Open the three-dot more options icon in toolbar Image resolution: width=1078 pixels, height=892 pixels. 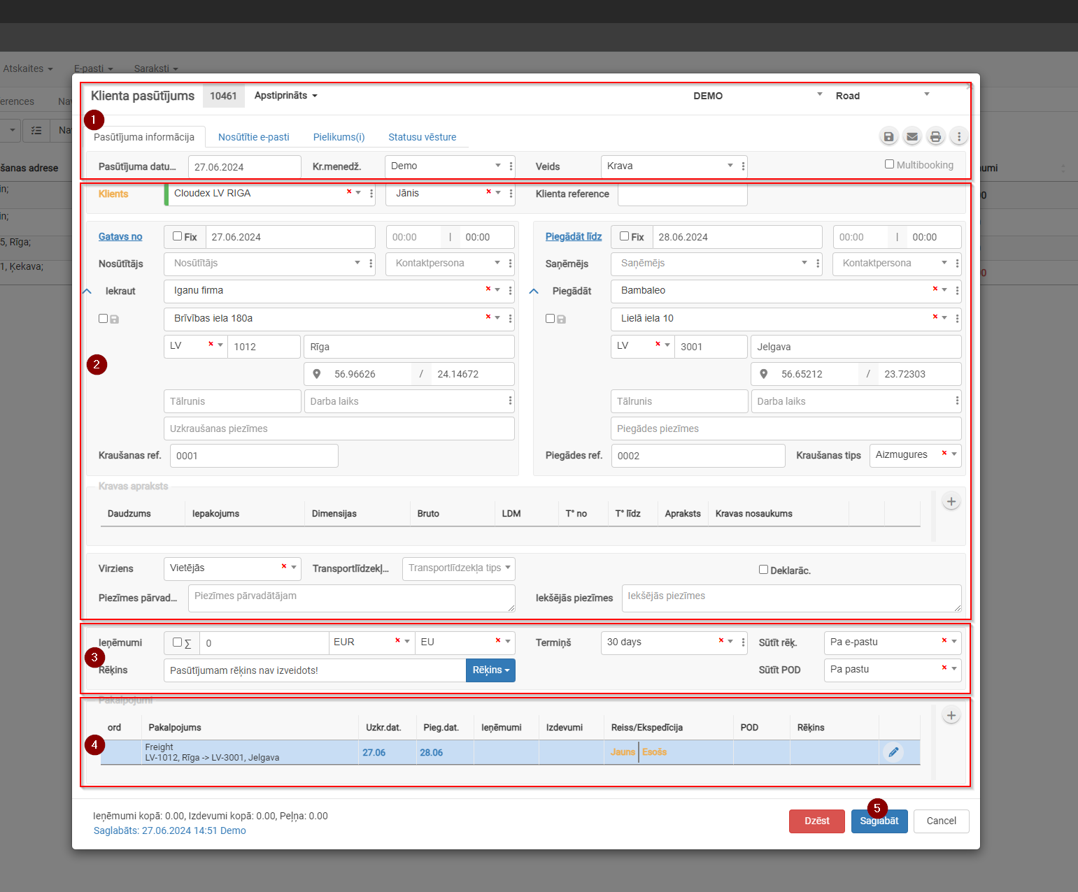pyautogui.click(x=959, y=136)
